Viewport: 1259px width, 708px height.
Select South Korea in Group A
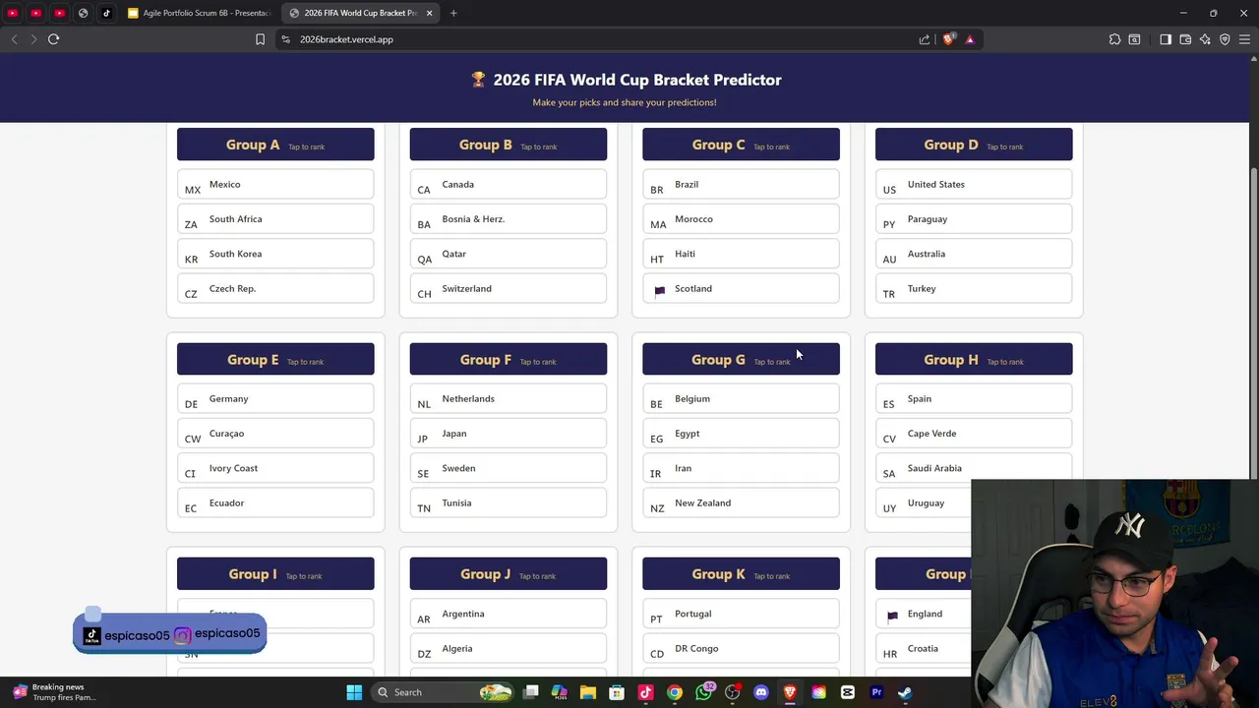tap(275, 254)
